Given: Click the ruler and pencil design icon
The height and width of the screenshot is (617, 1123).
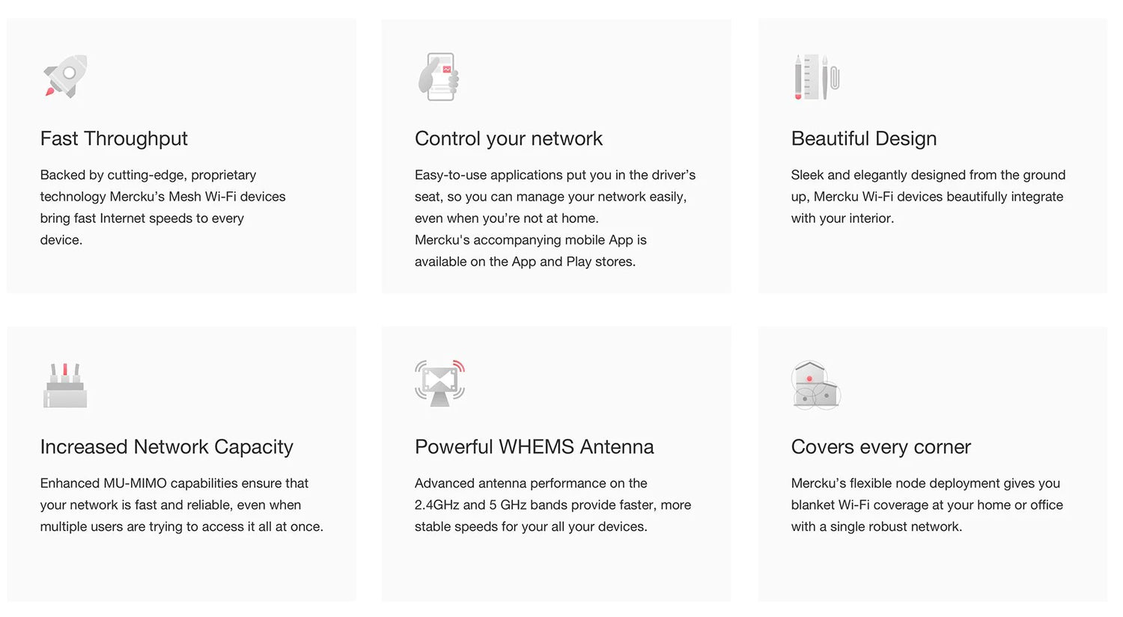Looking at the screenshot, I should pos(816,76).
